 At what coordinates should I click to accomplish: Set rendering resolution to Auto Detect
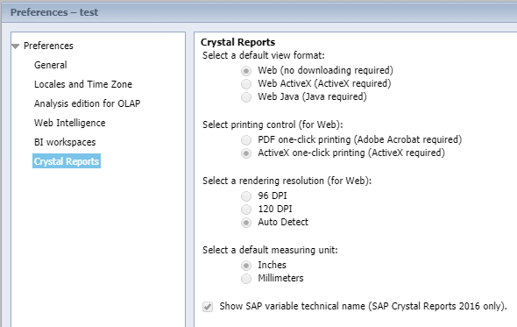coord(246,223)
